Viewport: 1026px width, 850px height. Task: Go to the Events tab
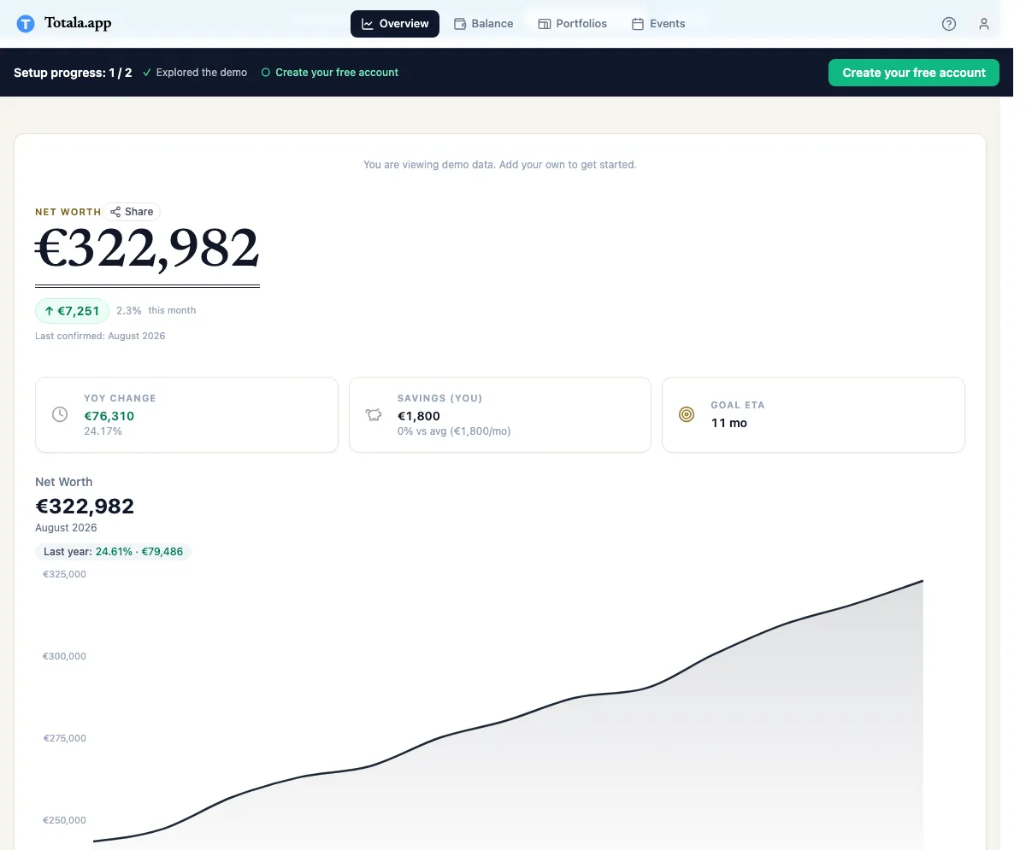click(658, 24)
